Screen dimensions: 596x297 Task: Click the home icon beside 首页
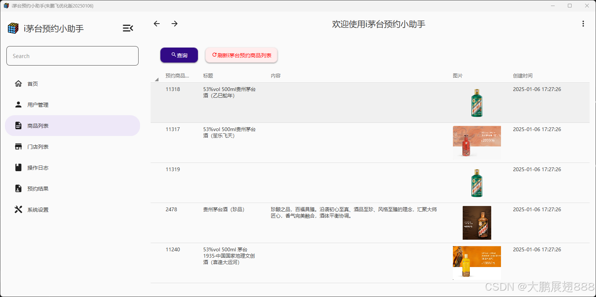point(18,84)
